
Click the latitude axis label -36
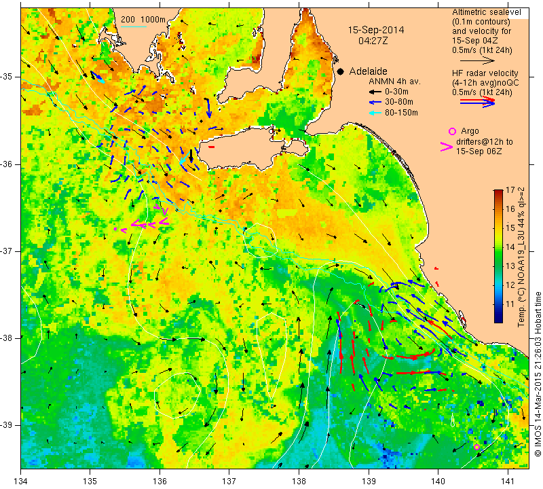pos(7,164)
